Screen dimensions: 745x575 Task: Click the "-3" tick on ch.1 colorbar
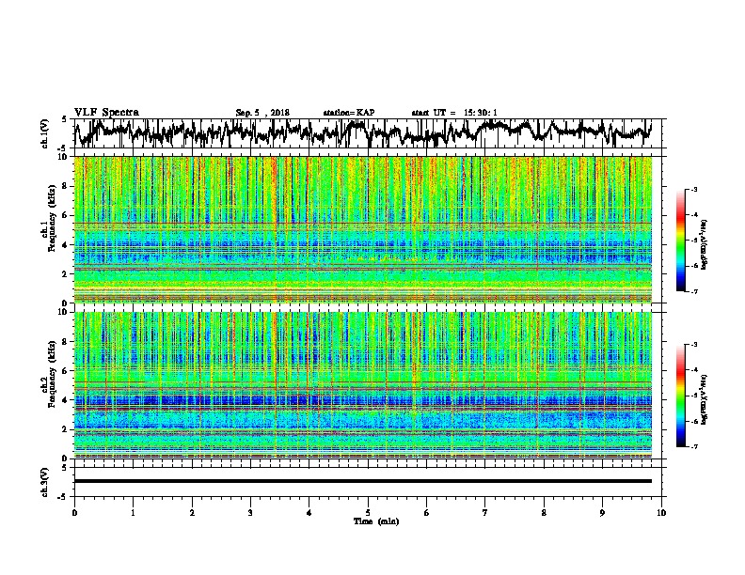[x=693, y=189]
